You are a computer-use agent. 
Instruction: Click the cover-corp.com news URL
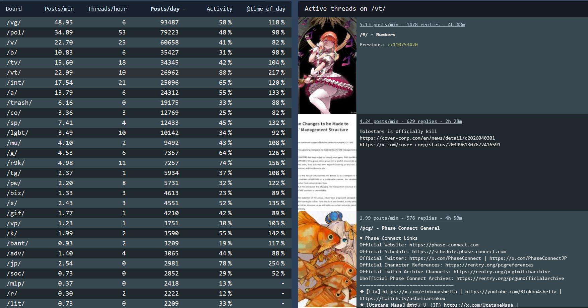427,138
